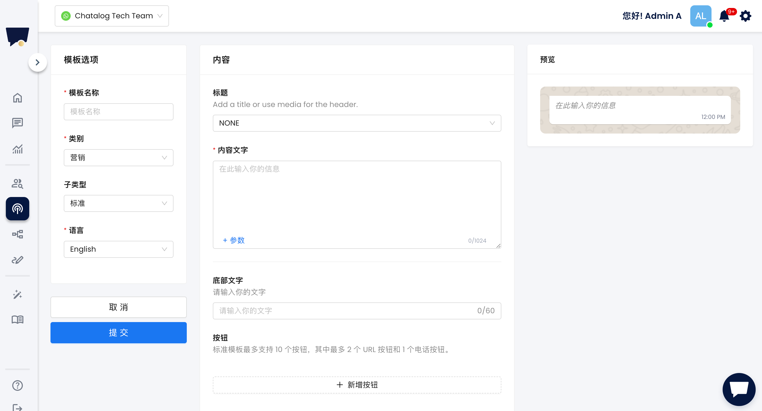Click the 新增按钮 add button
This screenshot has height=411, width=762.
pos(357,385)
